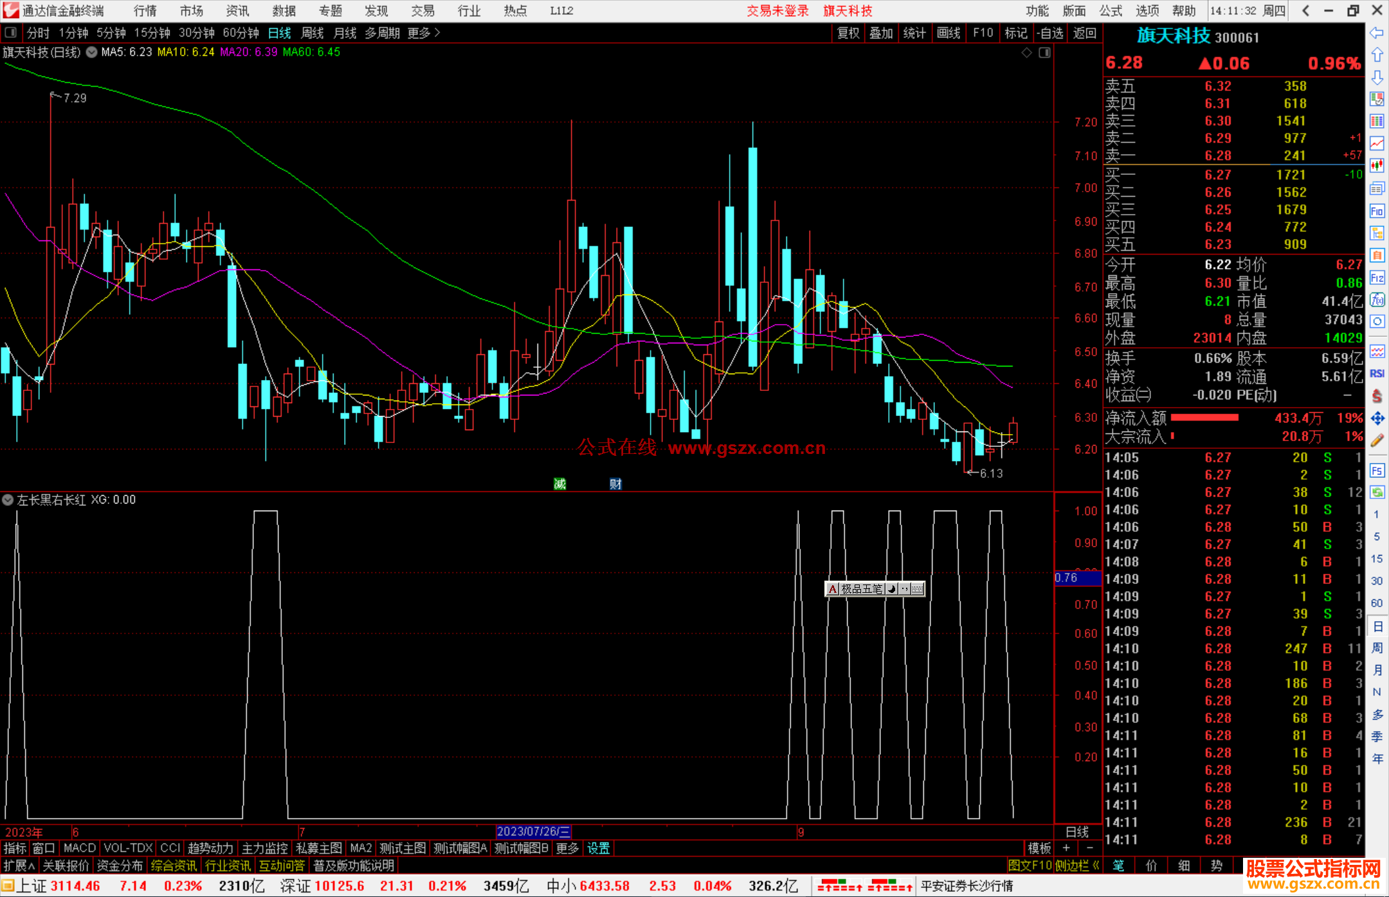This screenshot has height=897, width=1389.
Task: Click the candlestick chart icon in sidebar
Action: [1377, 166]
